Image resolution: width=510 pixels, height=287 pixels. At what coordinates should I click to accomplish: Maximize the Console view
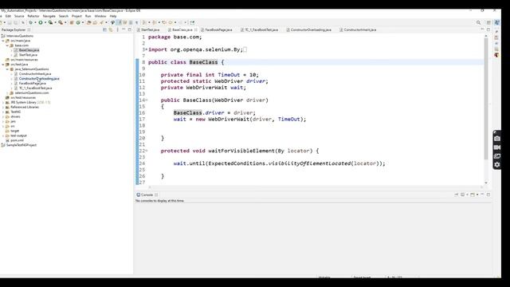(x=488, y=195)
